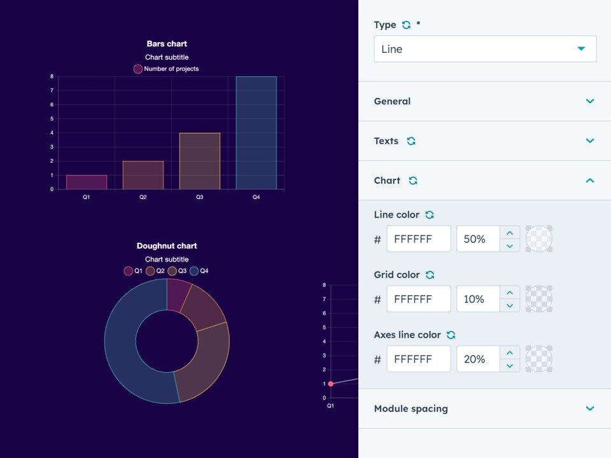Image resolution: width=611 pixels, height=458 pixels.
Task: Open the Type dropdown showing Line
Action: tap(485, 49)
